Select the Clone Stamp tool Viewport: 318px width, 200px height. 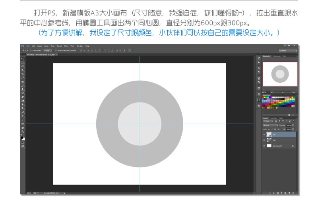pos(23,89)
